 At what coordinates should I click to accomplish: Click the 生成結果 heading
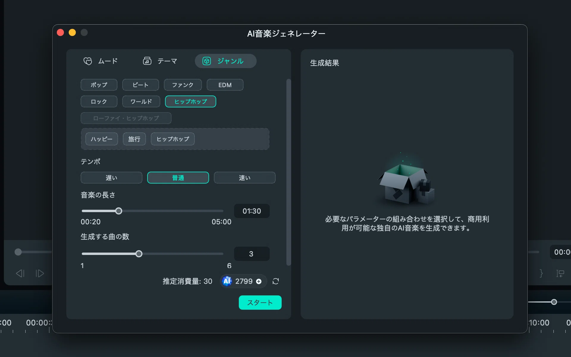(x=324, y=63)
